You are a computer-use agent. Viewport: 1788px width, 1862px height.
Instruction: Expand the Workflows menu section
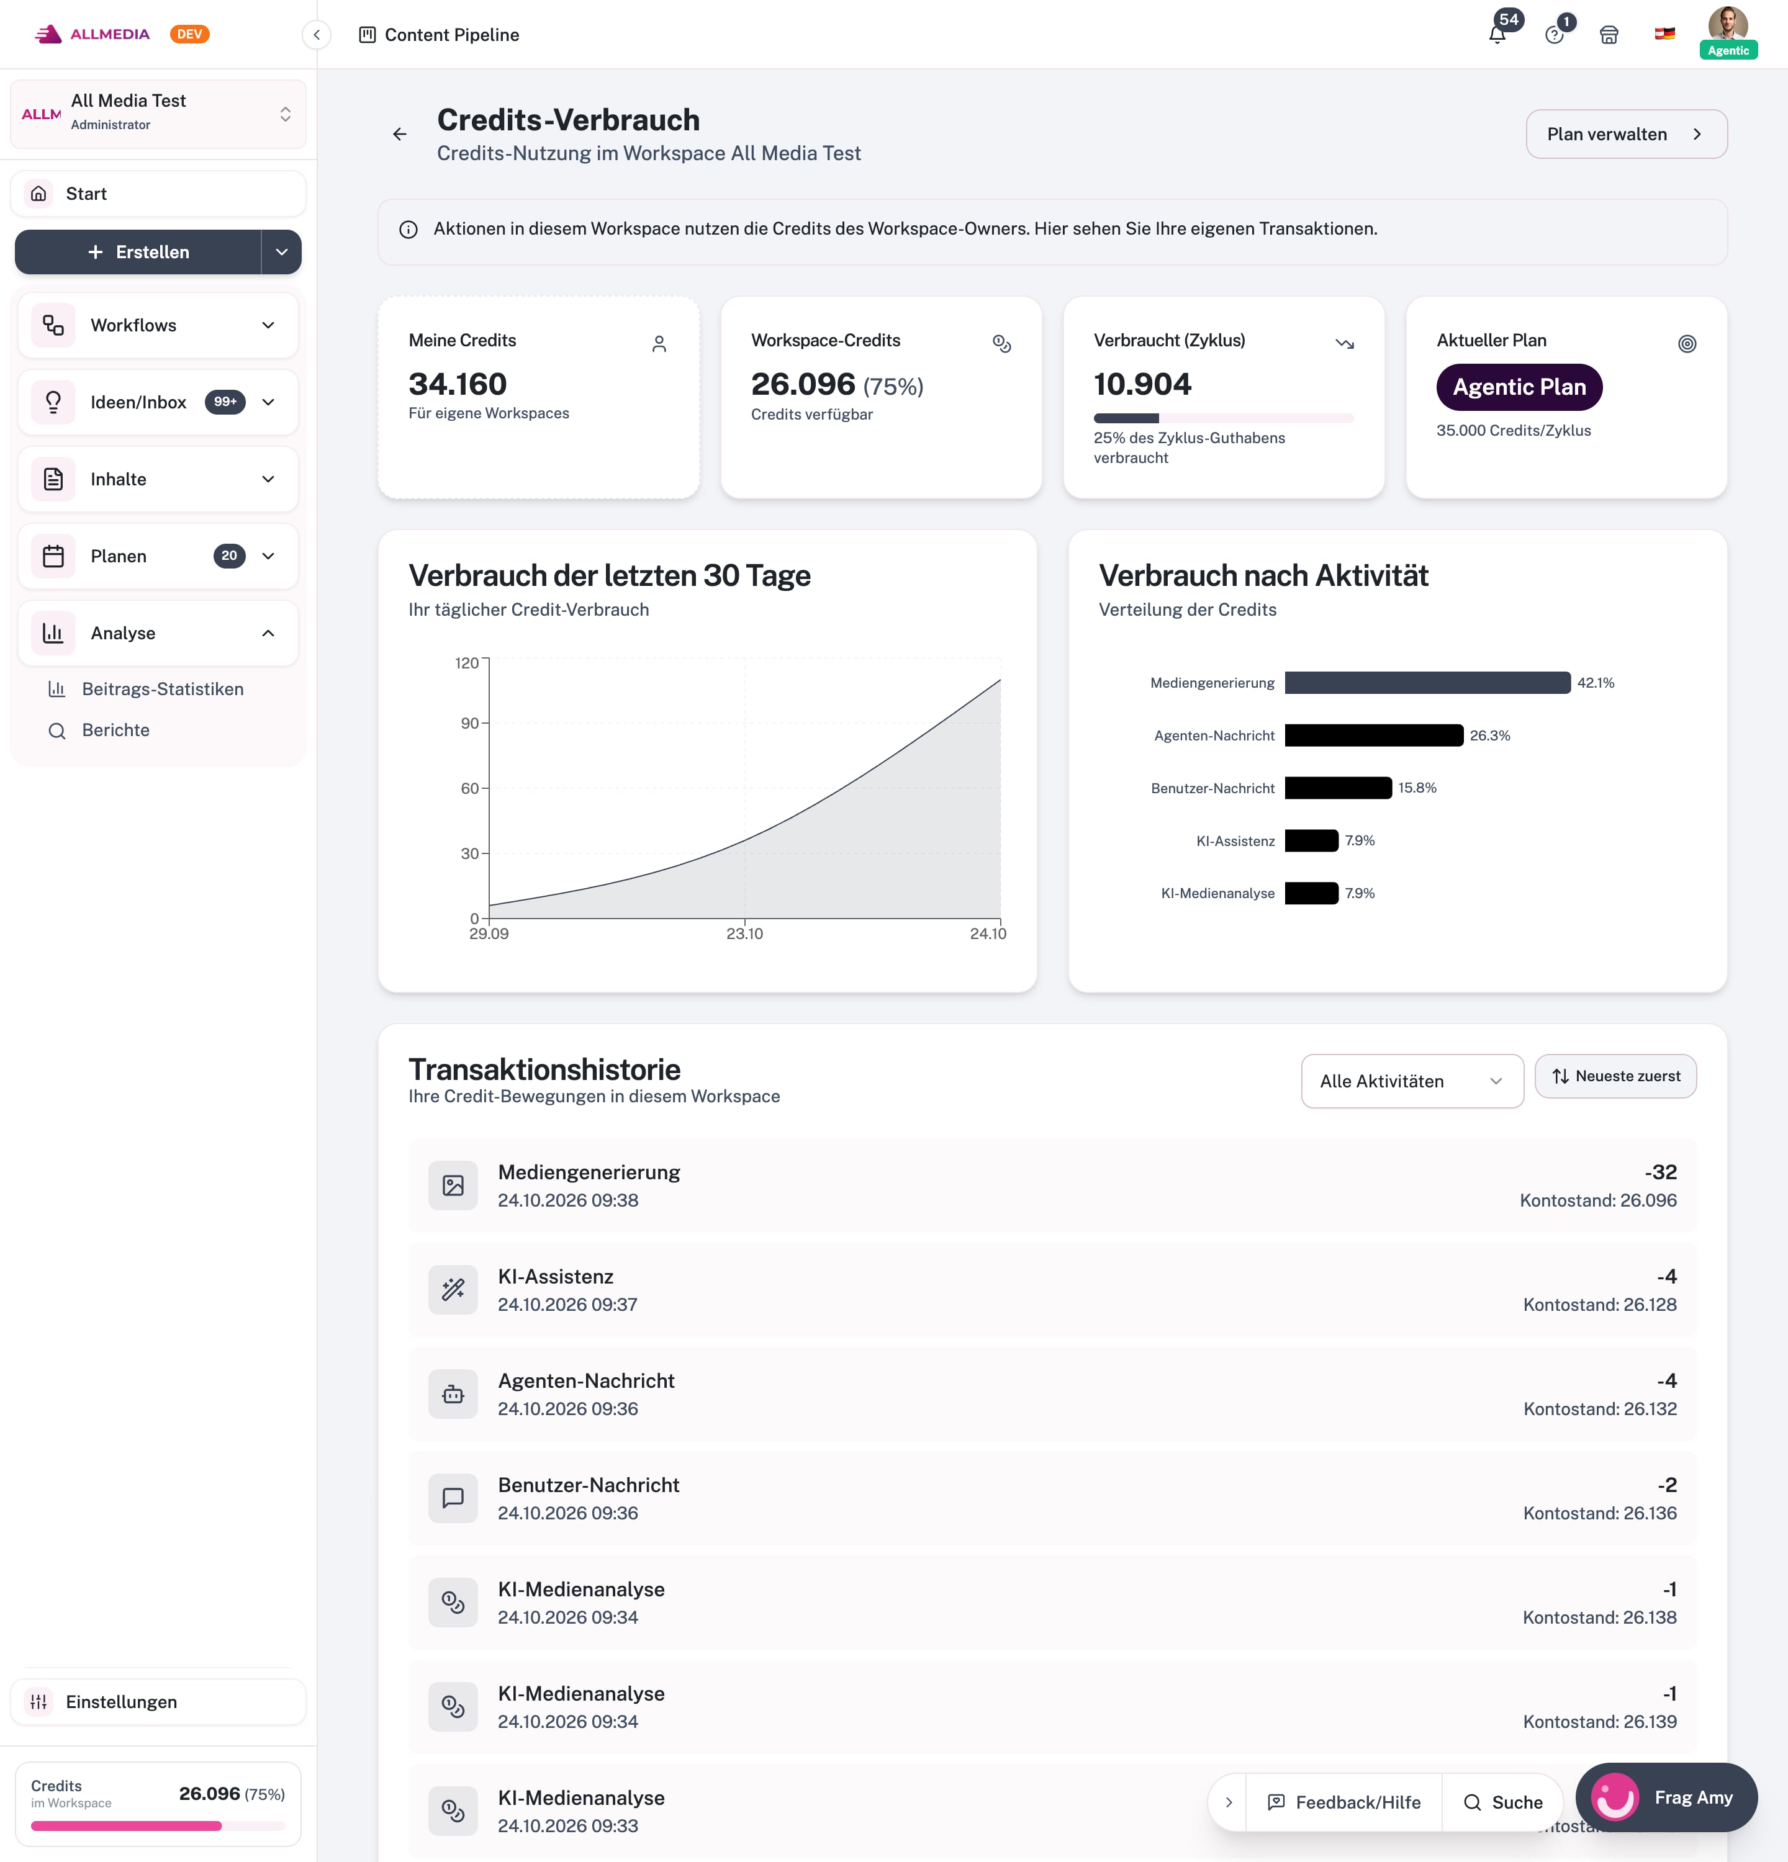tap(158, 326)
